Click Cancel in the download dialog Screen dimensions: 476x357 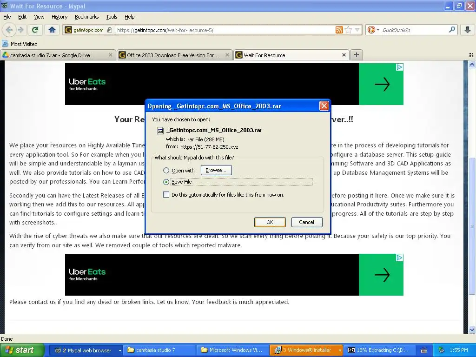pyautogui.click(x=307, y=222)
